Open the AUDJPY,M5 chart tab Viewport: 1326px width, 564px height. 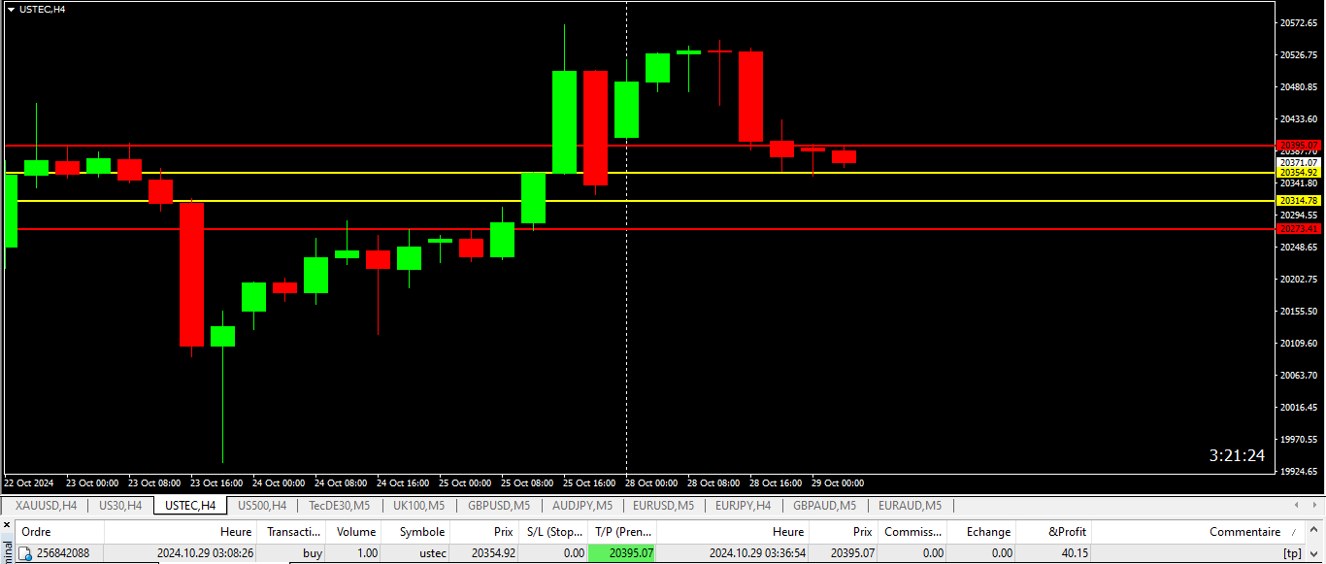(582, 506)
